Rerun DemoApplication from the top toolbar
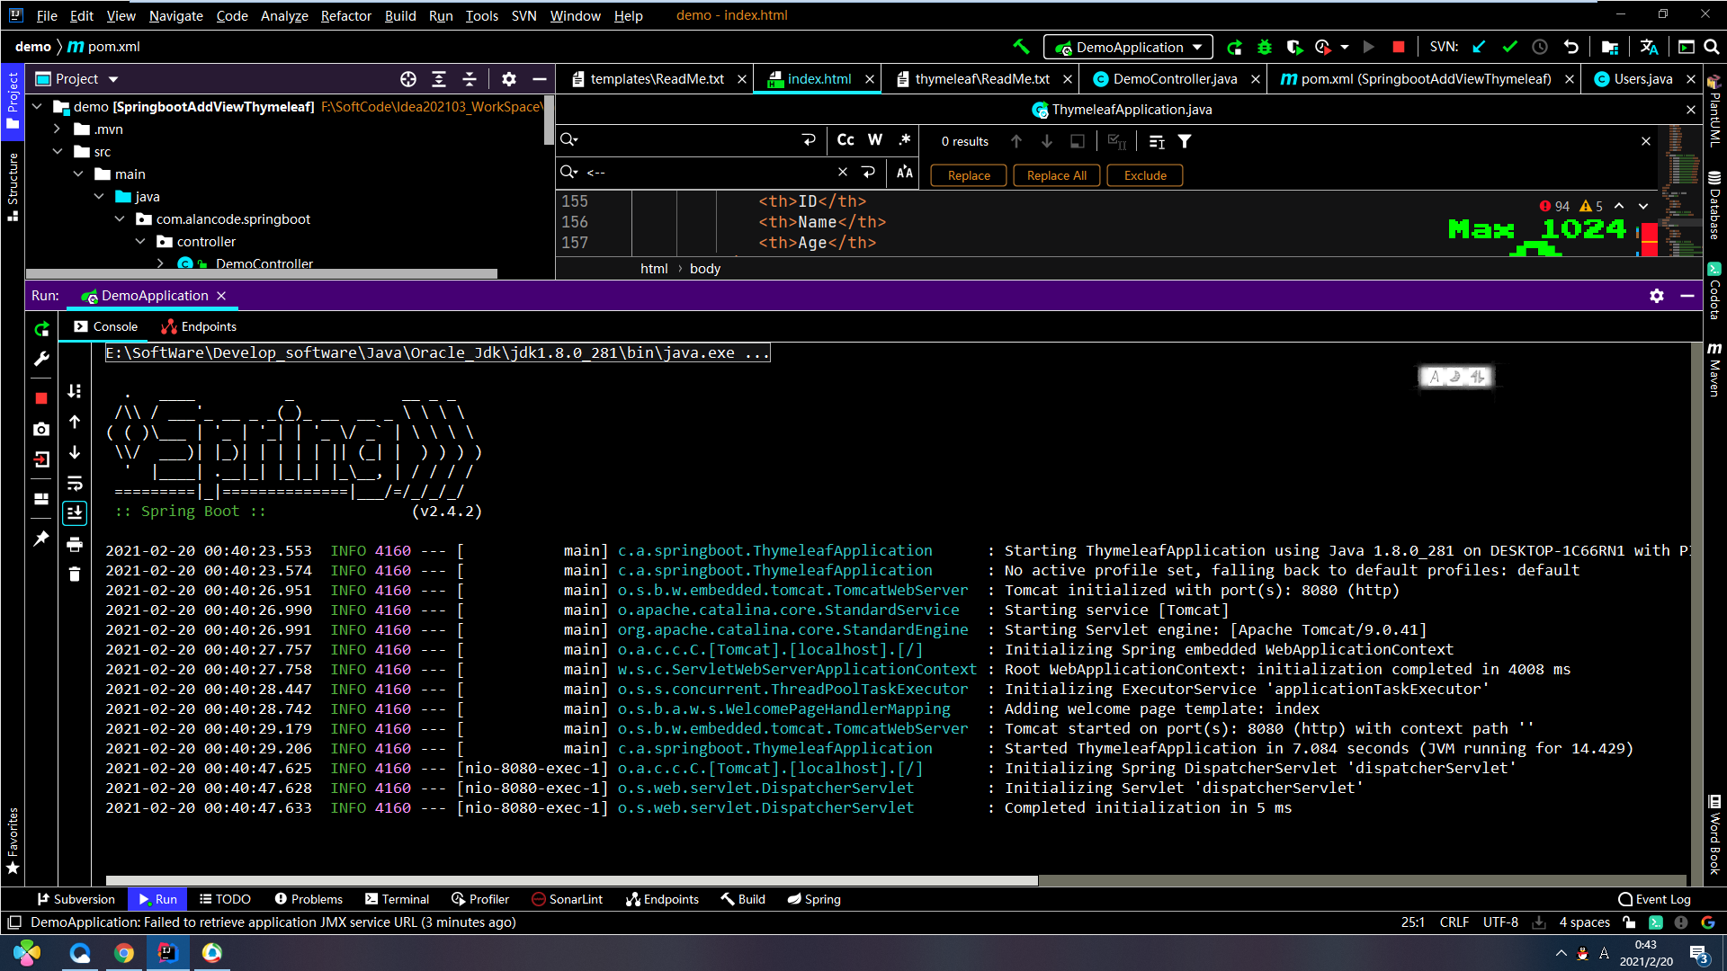 1235,47
